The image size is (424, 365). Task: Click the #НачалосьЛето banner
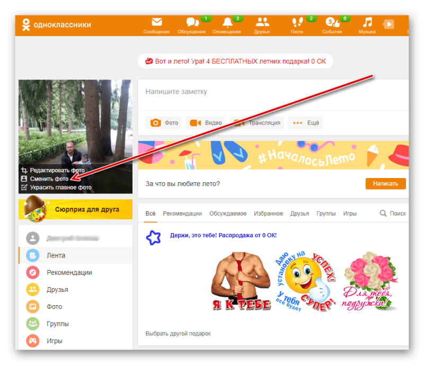pos(273,155)
